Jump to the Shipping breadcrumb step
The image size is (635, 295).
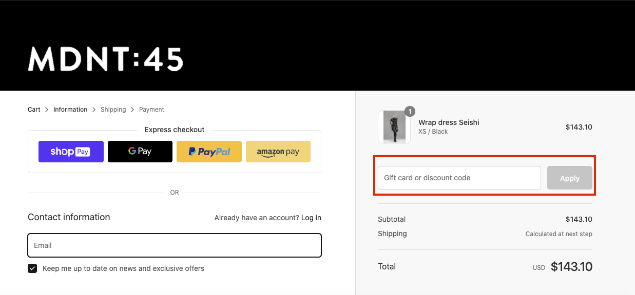click(113, 110)
